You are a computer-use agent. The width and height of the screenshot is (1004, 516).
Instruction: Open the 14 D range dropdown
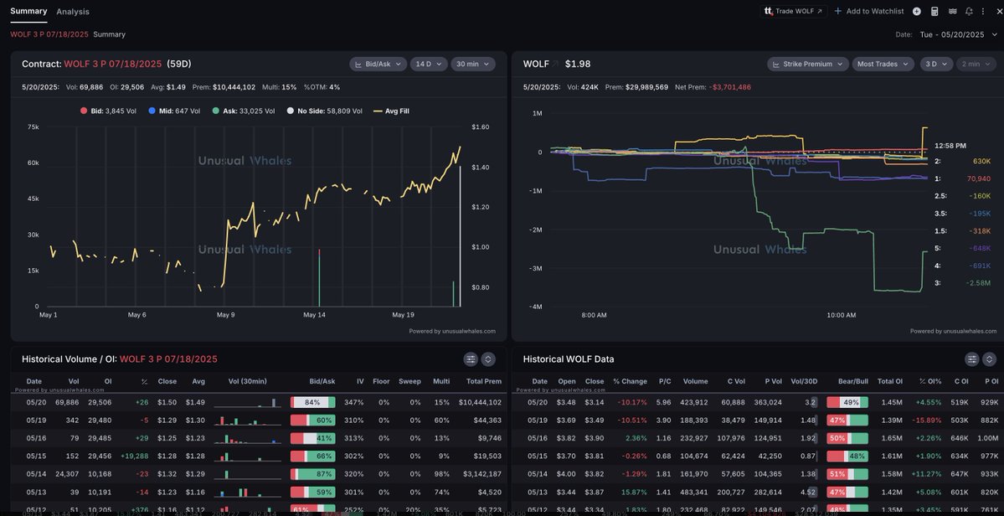[429, 64]
